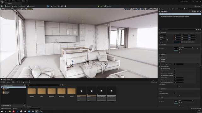Screen dimensions: 202x113
Task: Click the lock icon in Details header
Action: [x=200, y=11]
